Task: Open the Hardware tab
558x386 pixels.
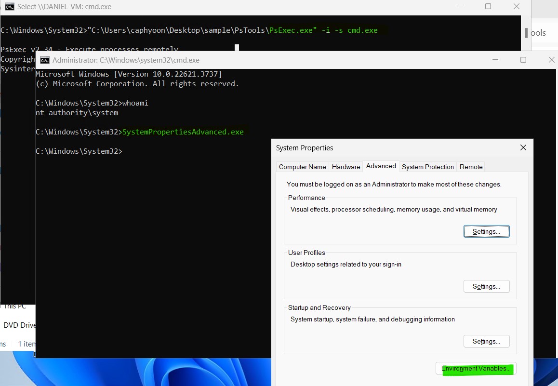Action: click(346, 167)
